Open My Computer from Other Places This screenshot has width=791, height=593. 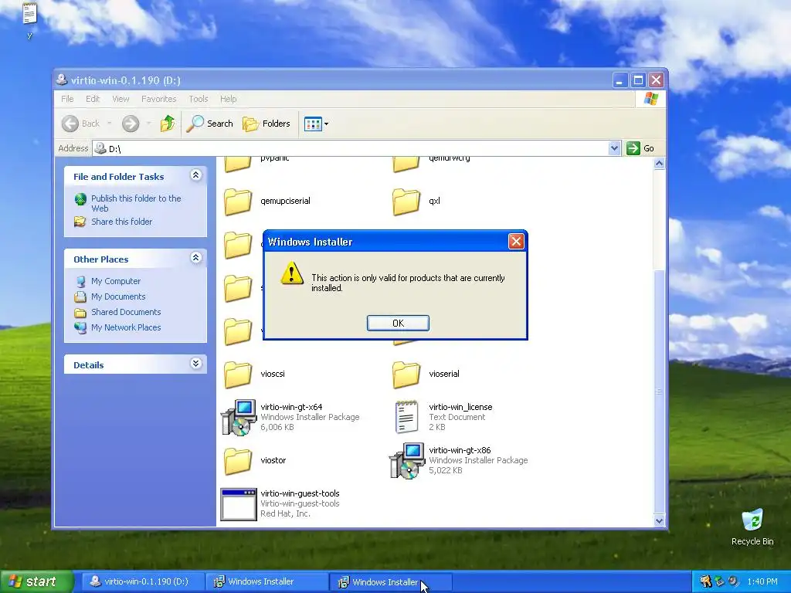(x=116, y=281)
